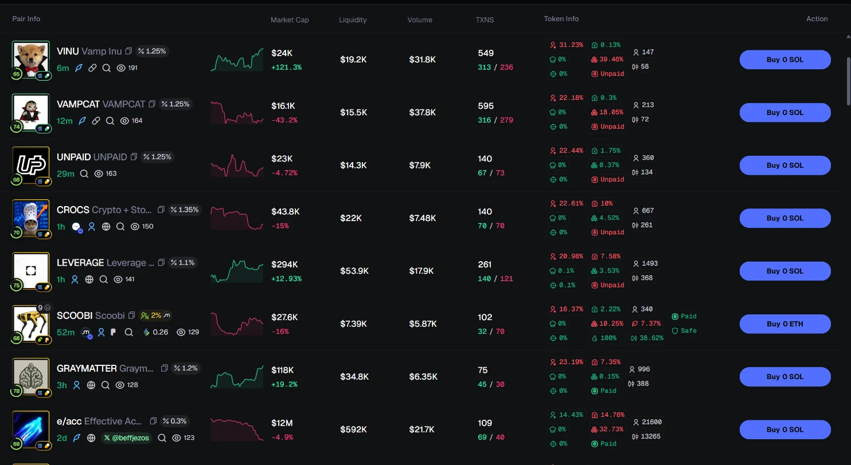Screen dimensions: 851x465
Task: Sort by the Volume column header
Action: 420,19
